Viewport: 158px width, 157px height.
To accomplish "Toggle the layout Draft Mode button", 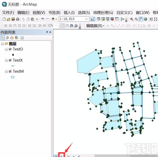I will point(62,26).
